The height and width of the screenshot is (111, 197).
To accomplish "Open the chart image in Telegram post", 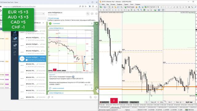I will coord(71,51).
